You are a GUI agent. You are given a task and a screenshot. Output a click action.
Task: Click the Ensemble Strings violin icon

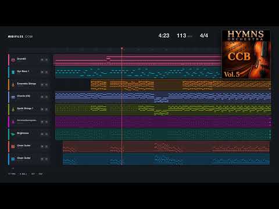pos(13,85)
